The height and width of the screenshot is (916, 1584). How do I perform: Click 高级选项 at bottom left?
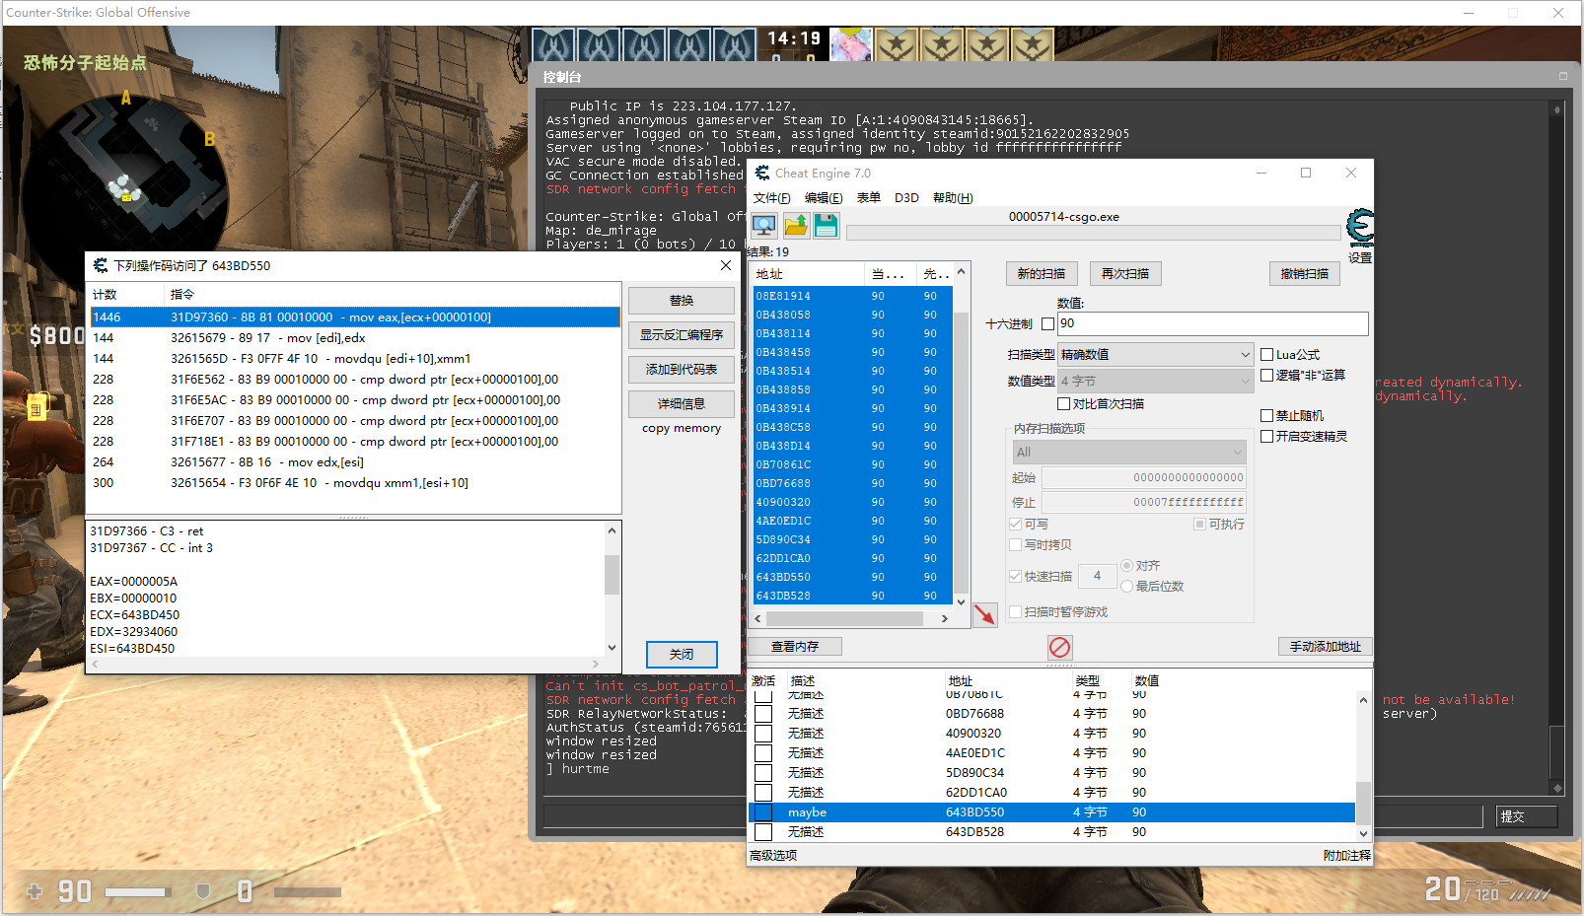(773, 856)
